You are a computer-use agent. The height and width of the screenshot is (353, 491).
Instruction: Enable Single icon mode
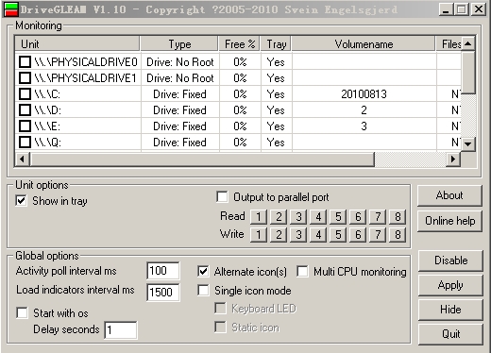pos(203,290)
